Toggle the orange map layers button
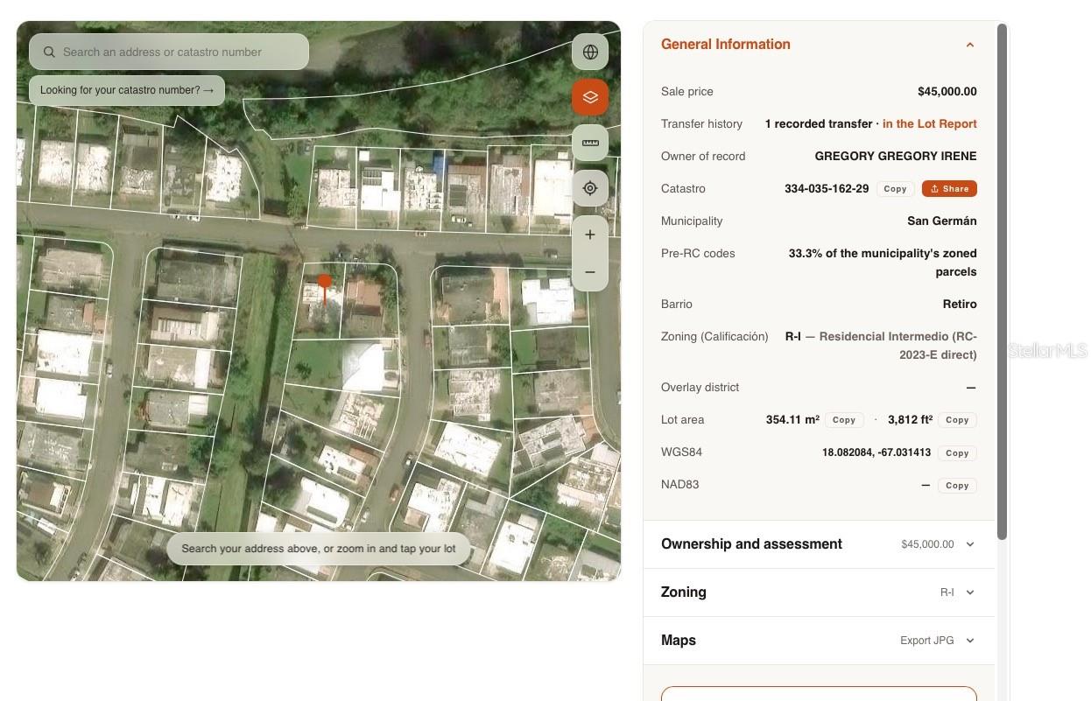This screenshot has height=701, width=1091. tap(590, 97)
